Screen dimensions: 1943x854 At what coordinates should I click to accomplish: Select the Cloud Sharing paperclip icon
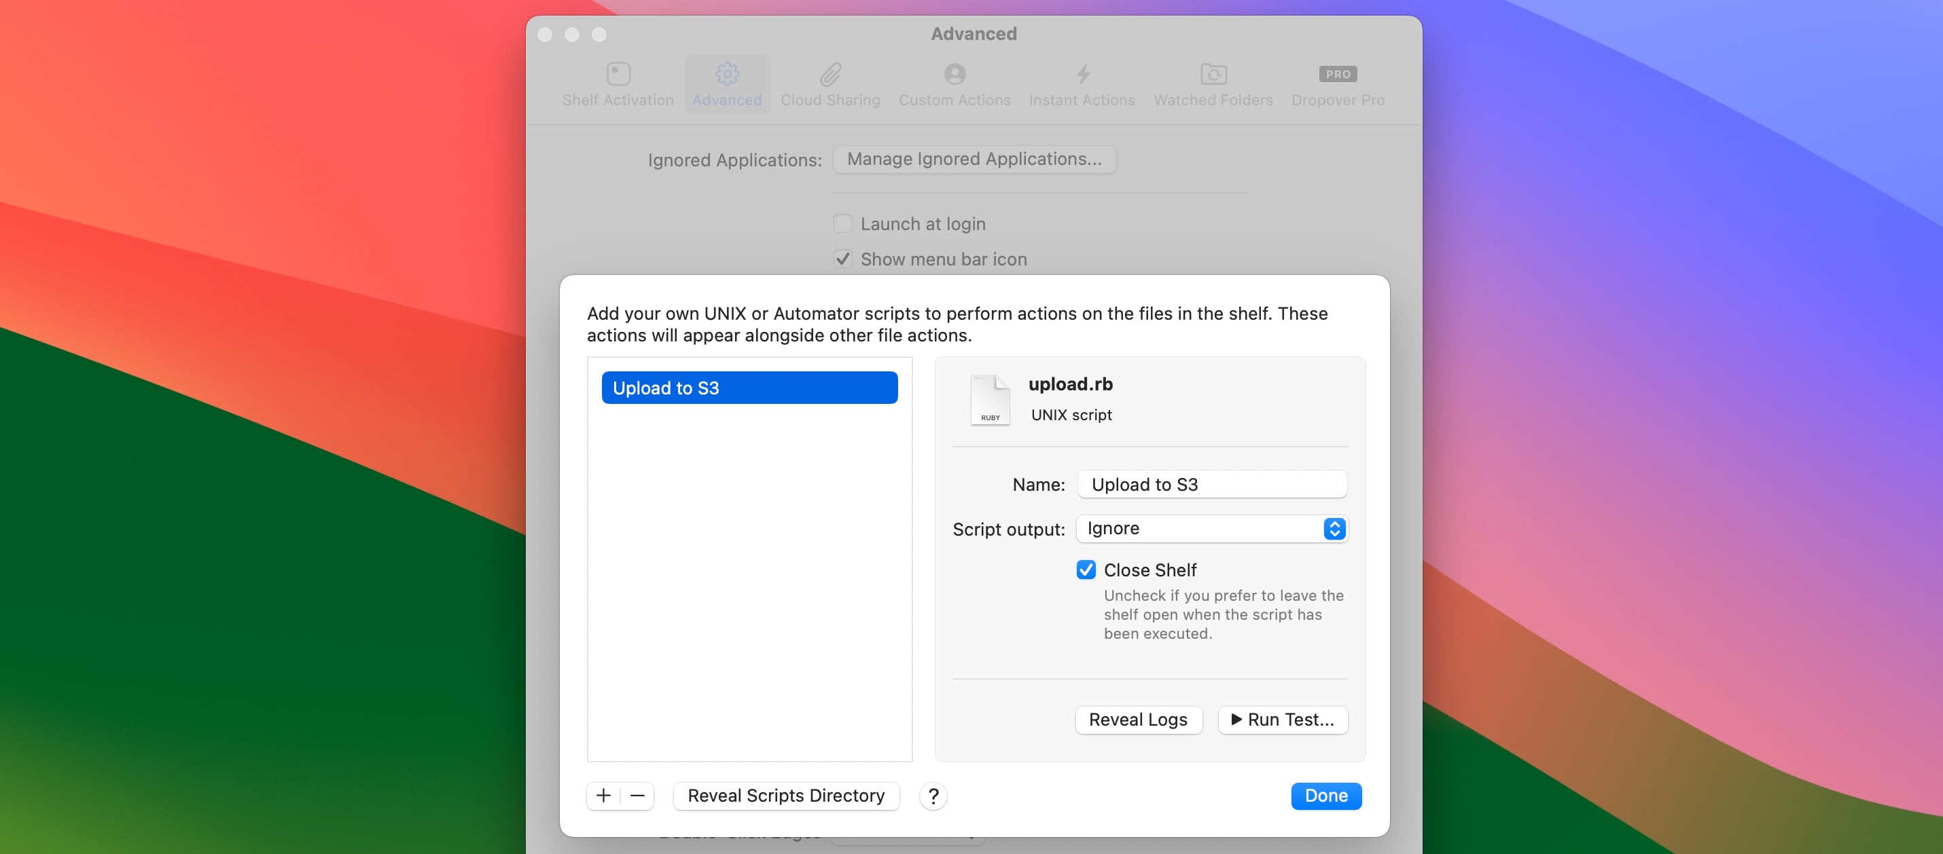pos(830,74)
